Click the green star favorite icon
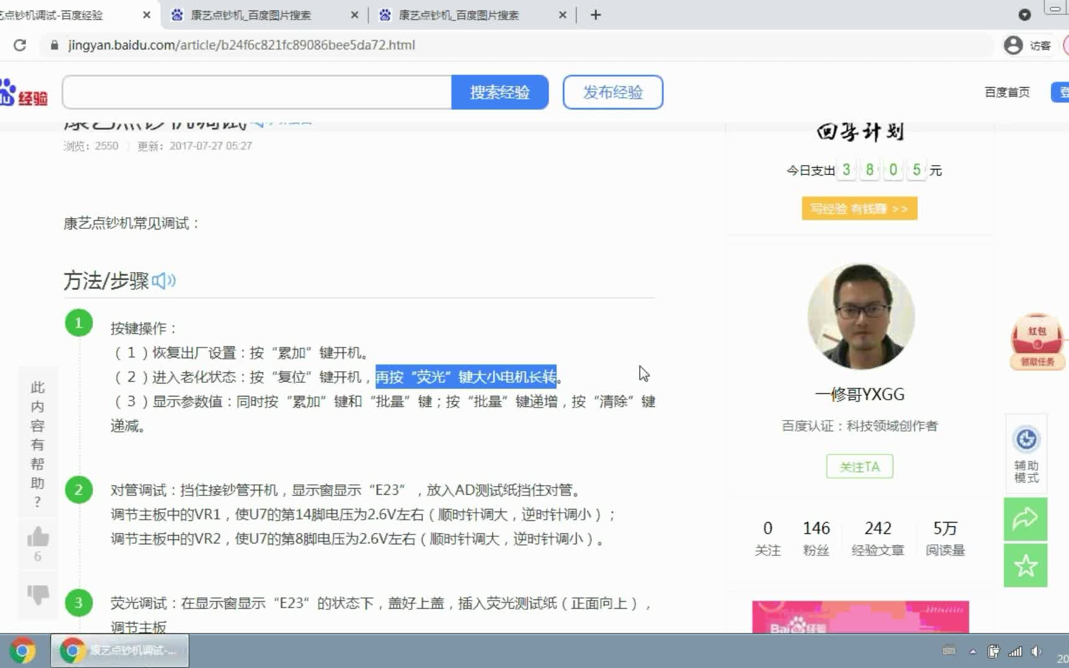Screen dimensions: 1069x668 1026,565
